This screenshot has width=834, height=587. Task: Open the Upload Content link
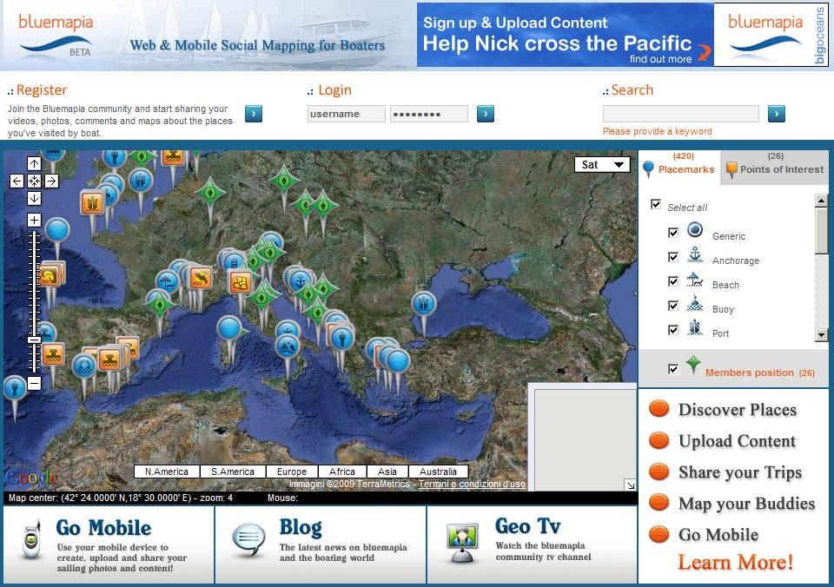tap(737, 441)
